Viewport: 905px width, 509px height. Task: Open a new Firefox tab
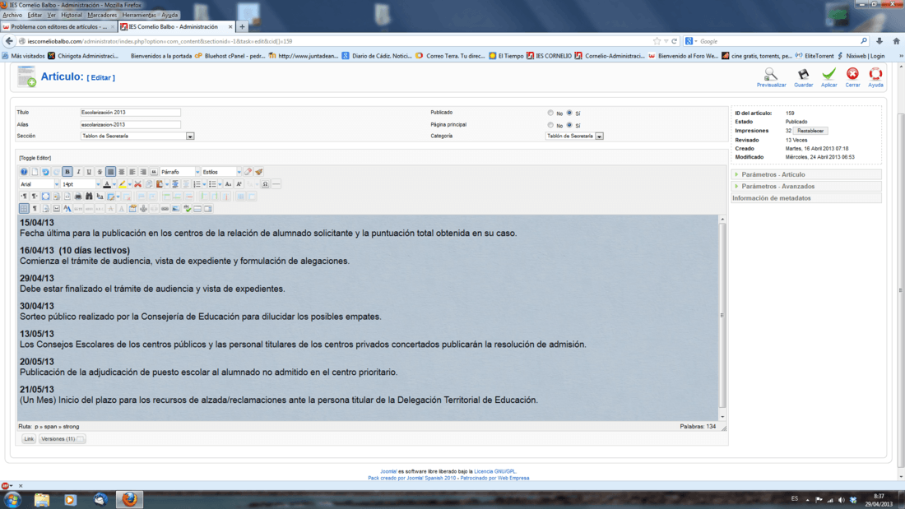243,26
